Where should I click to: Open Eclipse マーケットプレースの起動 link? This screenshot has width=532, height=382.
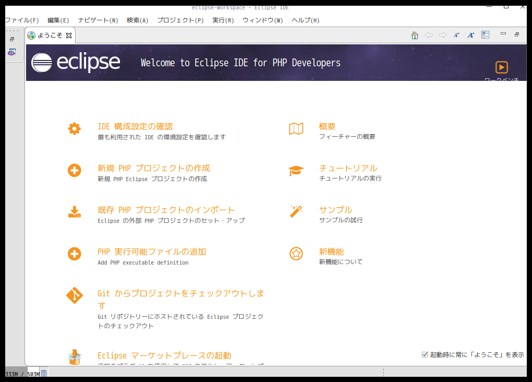[x=164, y=355]
